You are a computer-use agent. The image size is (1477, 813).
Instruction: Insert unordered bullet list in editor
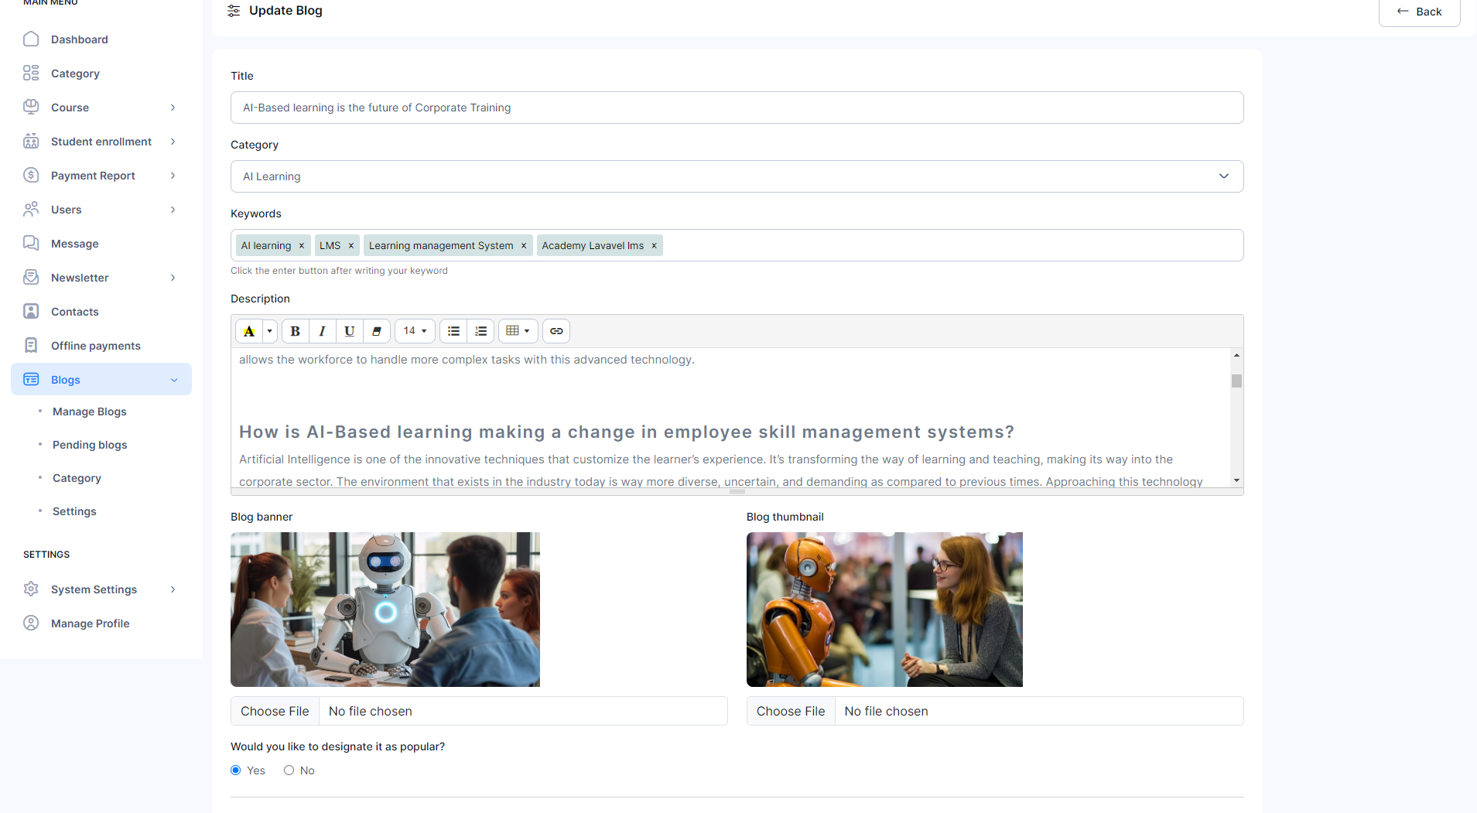point(453,331)
